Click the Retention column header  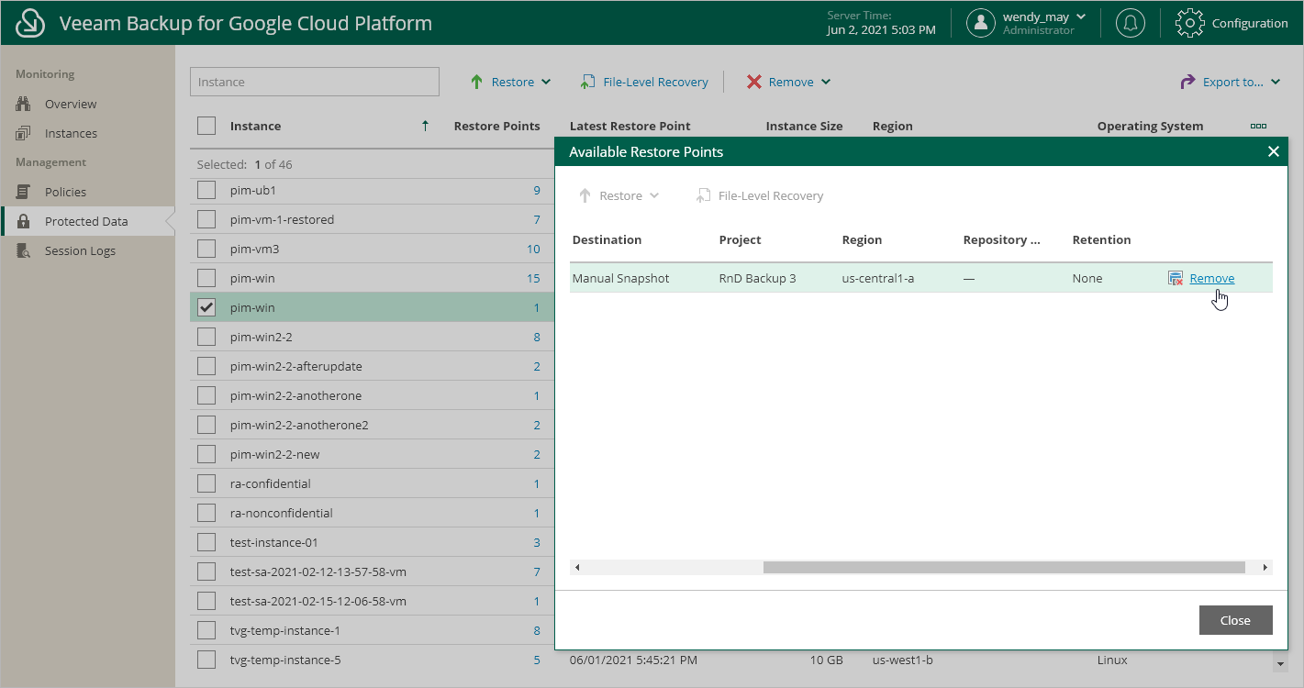click(x=1101, y=239)
